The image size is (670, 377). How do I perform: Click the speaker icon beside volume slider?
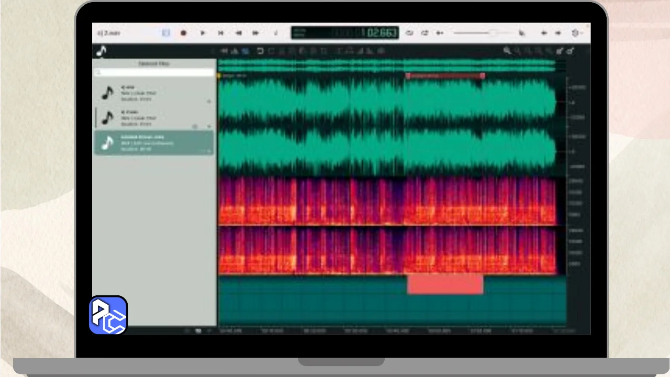coord(522,33)
